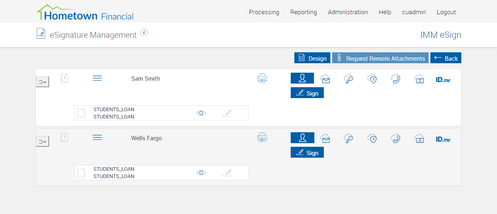The height and width of the screenshot is (214, 497).
Task: Expand the hamburger menu for Sam Smith
Action: click(x=97, y=78)
